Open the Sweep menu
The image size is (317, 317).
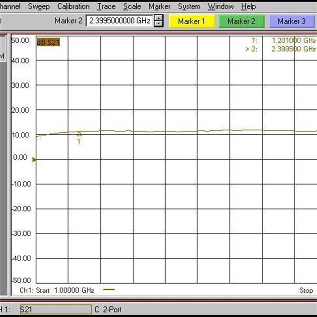click(39, 6)
